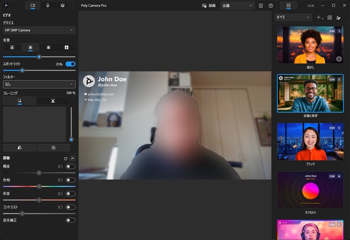This screenshot has width=350, height=240.
Task: Click the Palo Alto, CA location text
Action: [97, 100]
